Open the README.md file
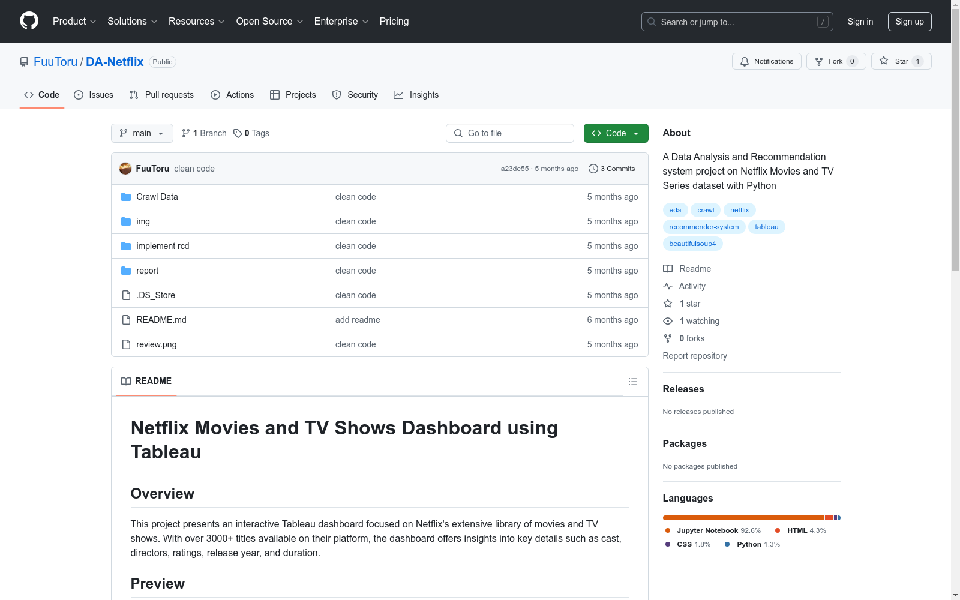Screen dimensions: 960x600 tap(161, 320)
